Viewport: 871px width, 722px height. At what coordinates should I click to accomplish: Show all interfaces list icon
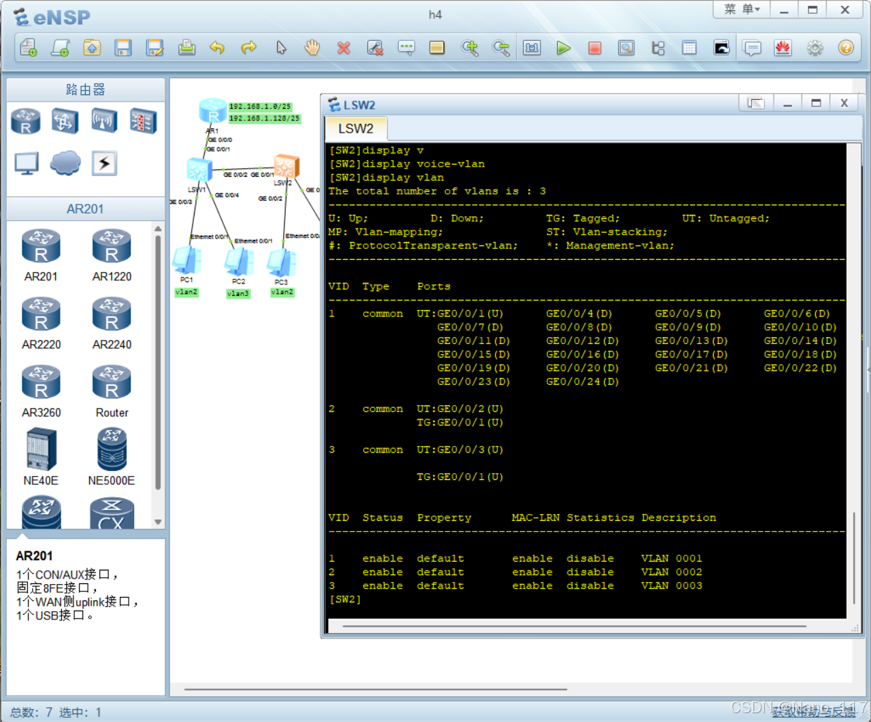click(x=658, y=48)
